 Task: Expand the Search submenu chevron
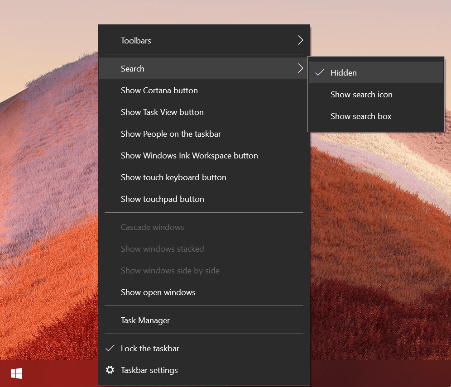coord(300,69)
